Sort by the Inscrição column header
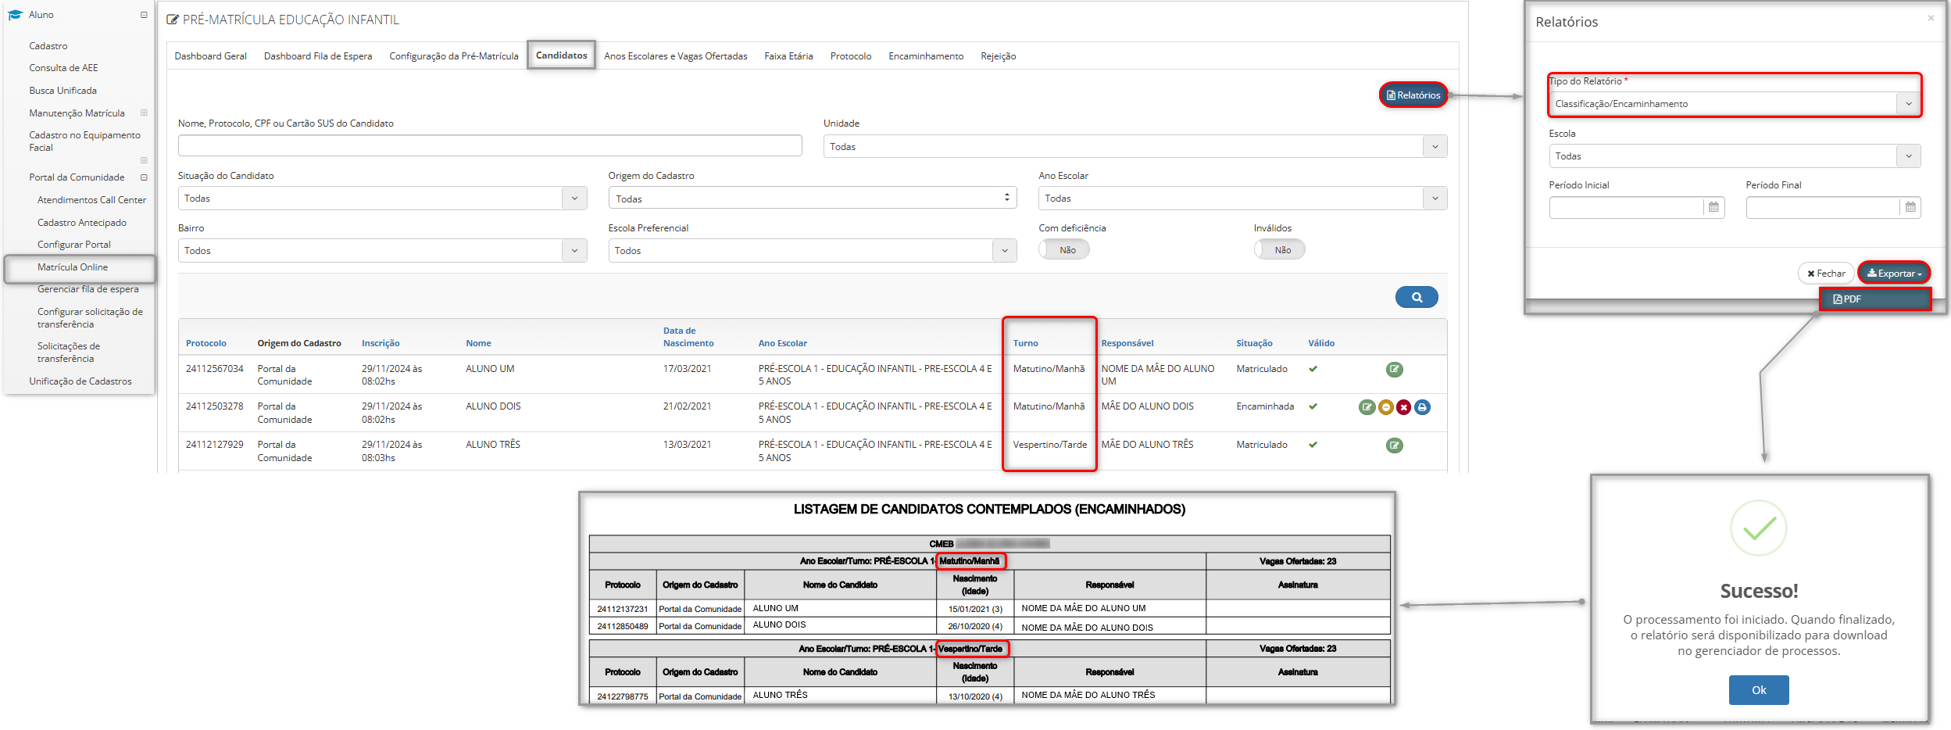This screenshot has width=1951, height=730. pos(381,343)
